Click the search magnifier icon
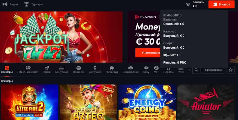Viewport: 238px width, 120px height. pyautogui.click(x=196, y=70)
